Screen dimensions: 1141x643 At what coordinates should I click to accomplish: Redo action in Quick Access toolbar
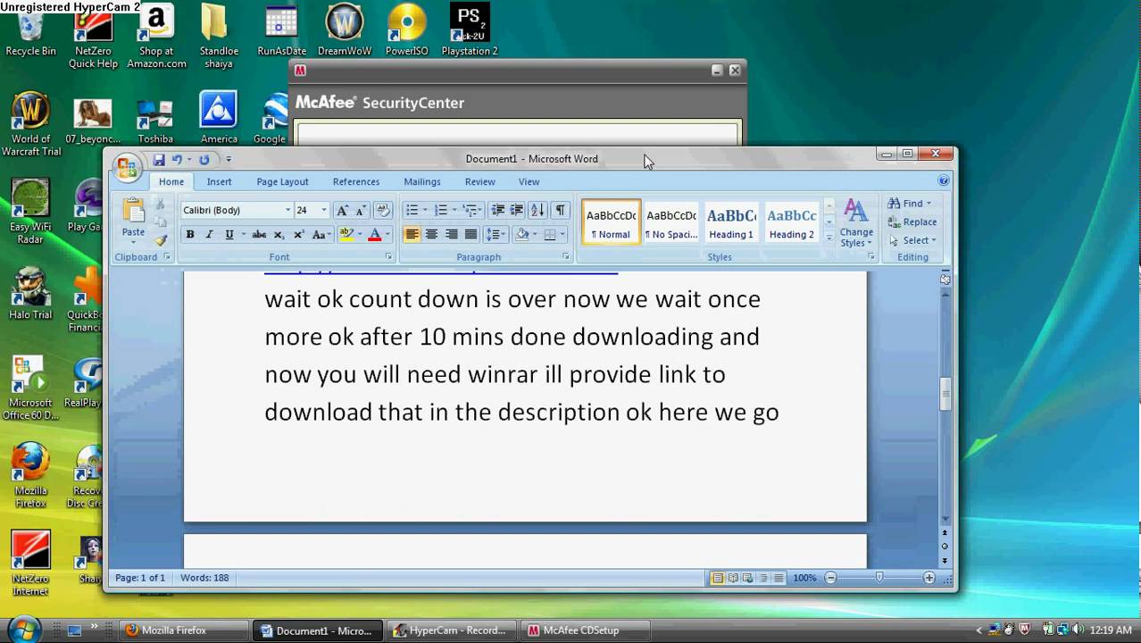tap(204, 160)
